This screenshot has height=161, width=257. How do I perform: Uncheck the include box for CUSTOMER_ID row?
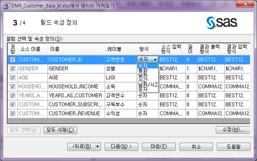[x=13, y=60]
